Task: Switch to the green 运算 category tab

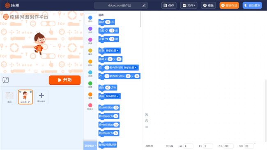Action: coord(90,85)
